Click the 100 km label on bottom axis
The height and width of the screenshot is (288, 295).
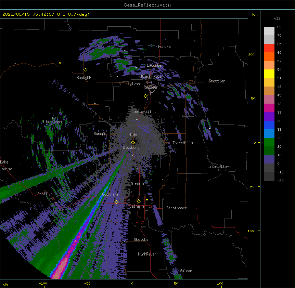[220, 283]
